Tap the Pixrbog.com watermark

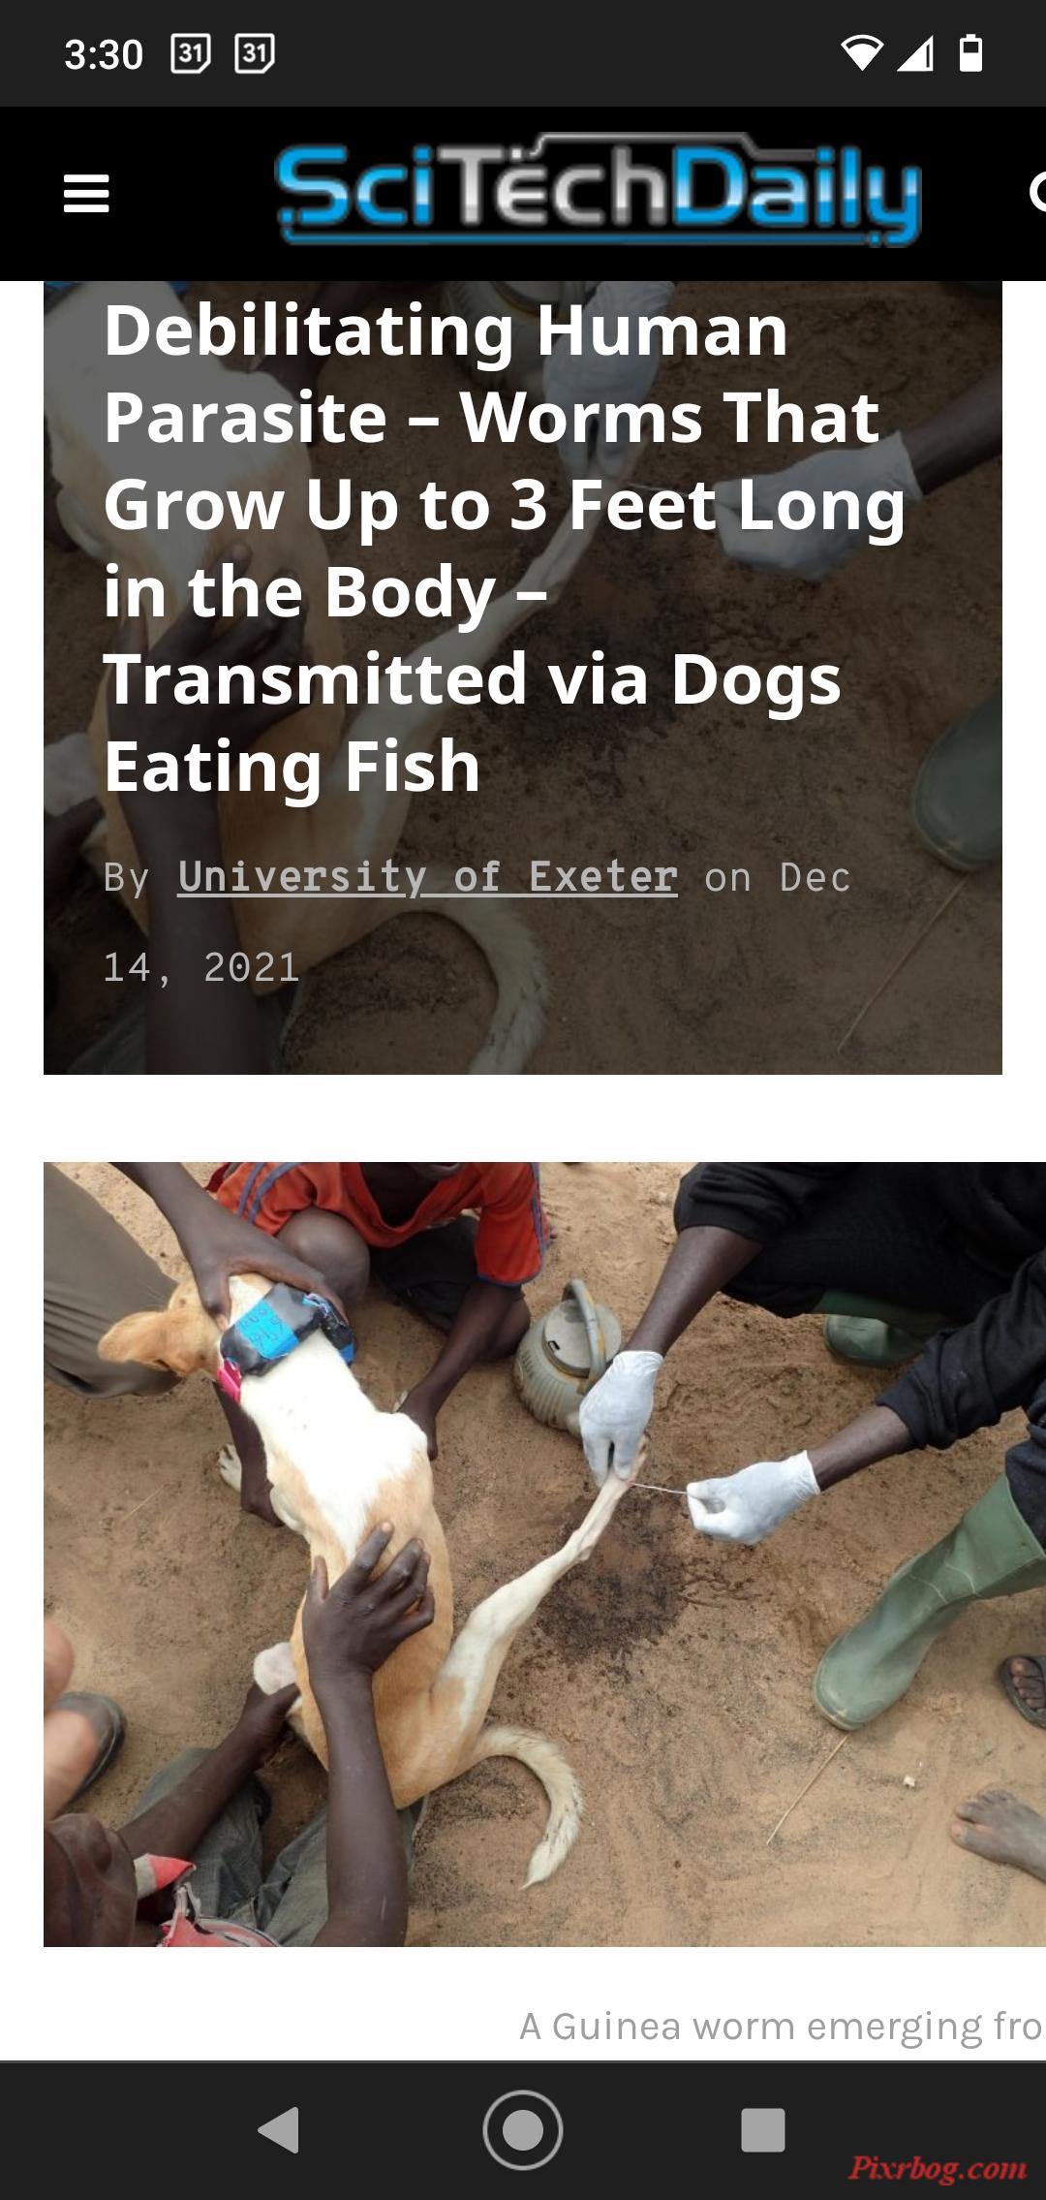(938, 2168)
